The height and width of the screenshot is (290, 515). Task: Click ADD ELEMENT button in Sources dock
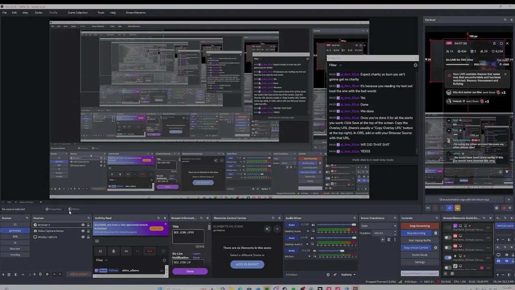(79, 274)
